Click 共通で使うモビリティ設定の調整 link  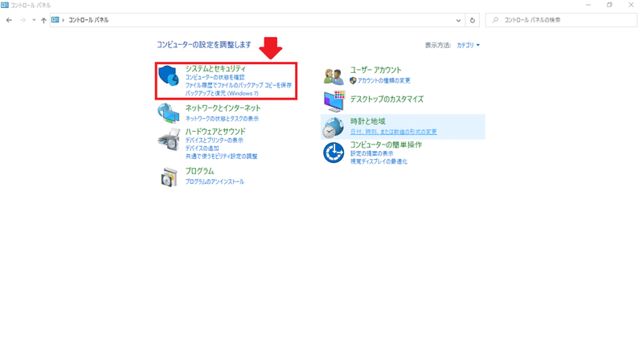[222, 156]
